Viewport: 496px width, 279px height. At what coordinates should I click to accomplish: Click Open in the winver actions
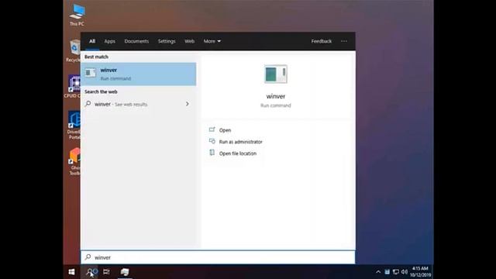click(x=225, y=130)
